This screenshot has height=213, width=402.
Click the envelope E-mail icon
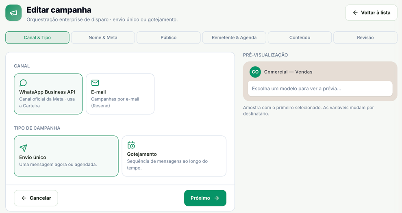coord(95,83)
